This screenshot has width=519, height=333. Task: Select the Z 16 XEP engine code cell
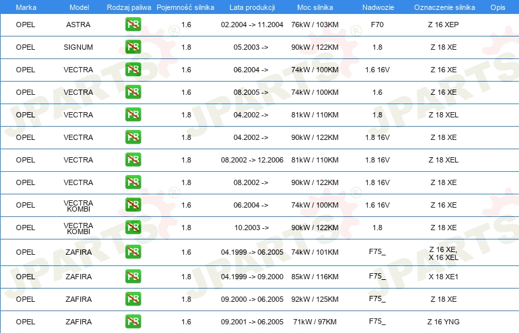[x=443, y=25]
